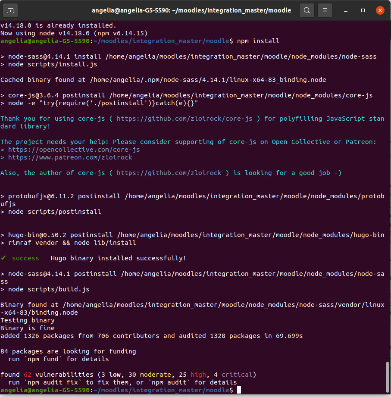
Task: Click the 'npm install' command text
Action: (x=258, y=41)
